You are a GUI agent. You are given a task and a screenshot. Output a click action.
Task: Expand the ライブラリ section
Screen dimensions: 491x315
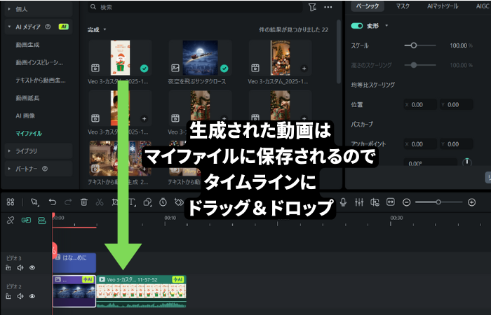point(8,151)
